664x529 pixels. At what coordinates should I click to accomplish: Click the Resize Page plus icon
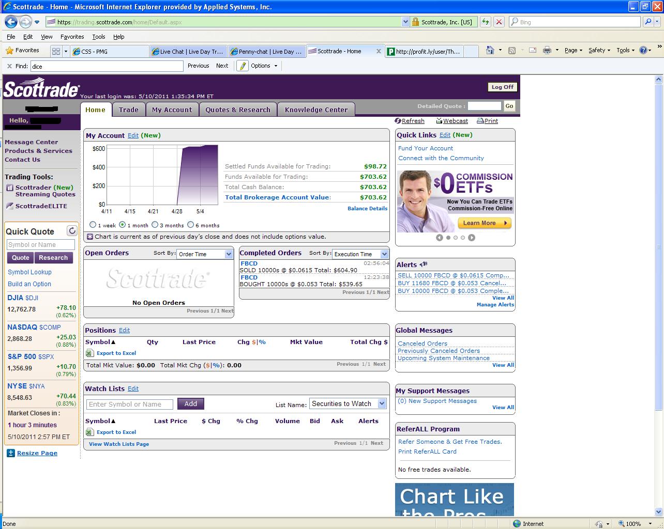click(11, 453)
